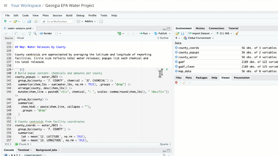Screen dimensions: 278x156
Task: Click the print icon in main toolbar
Action: click(36, 21)
